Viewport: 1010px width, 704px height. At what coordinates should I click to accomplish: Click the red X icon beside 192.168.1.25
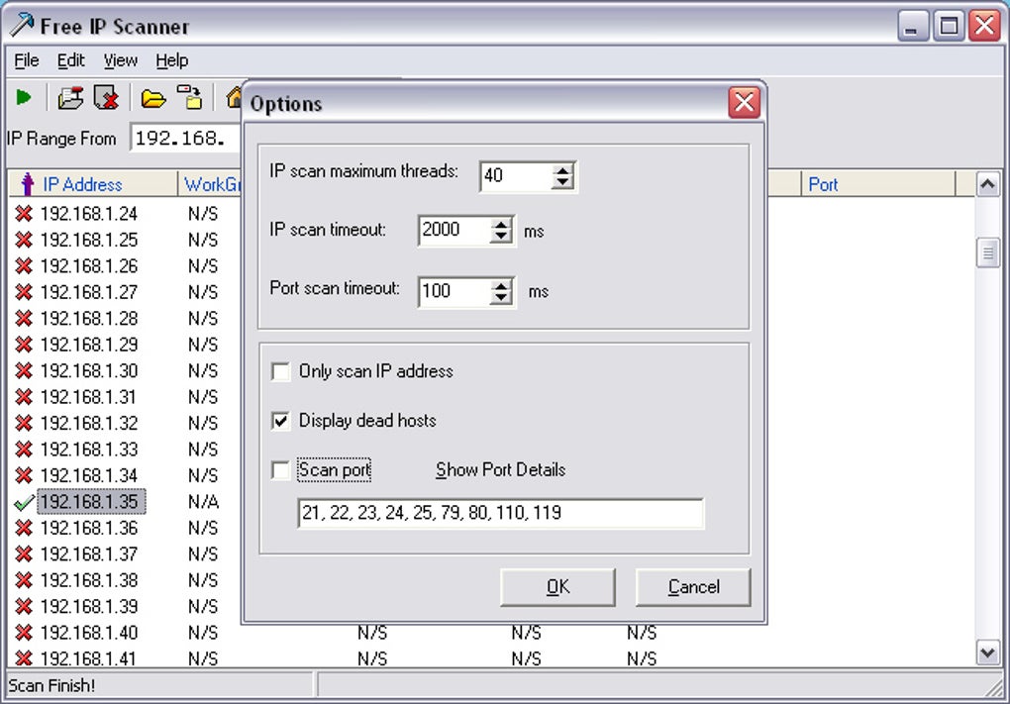24,240
